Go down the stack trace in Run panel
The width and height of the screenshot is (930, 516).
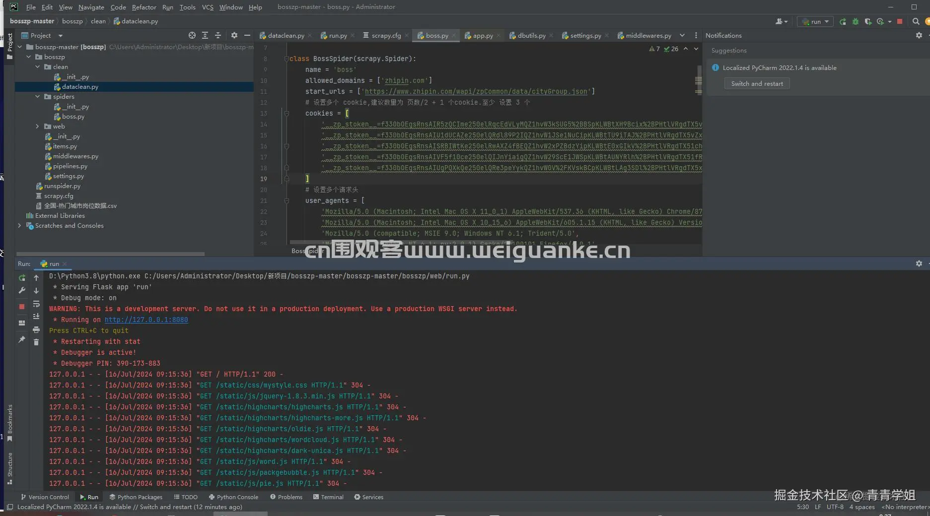tap(36, 291)
